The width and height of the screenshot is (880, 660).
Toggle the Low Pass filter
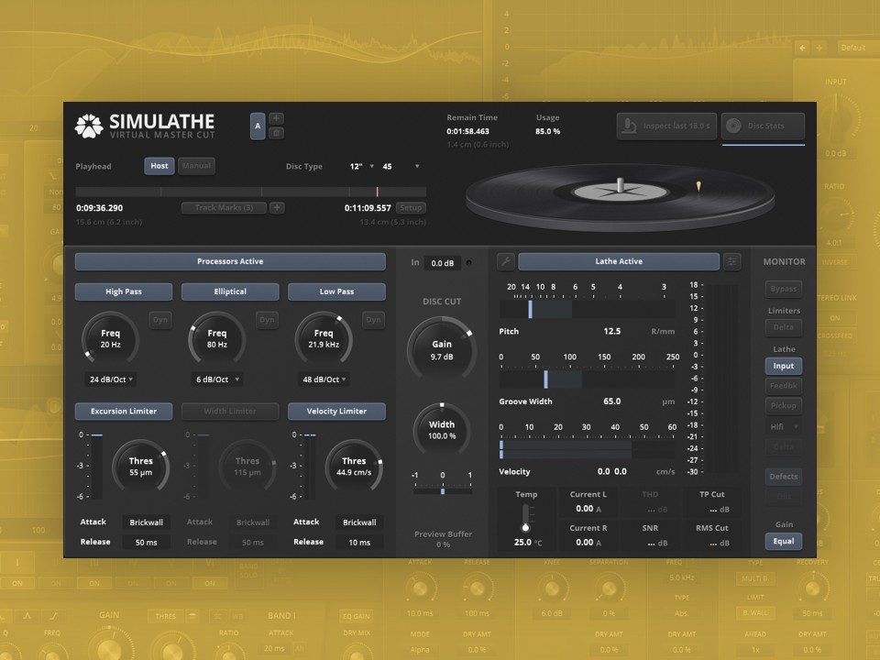click(x=336, y=291)
